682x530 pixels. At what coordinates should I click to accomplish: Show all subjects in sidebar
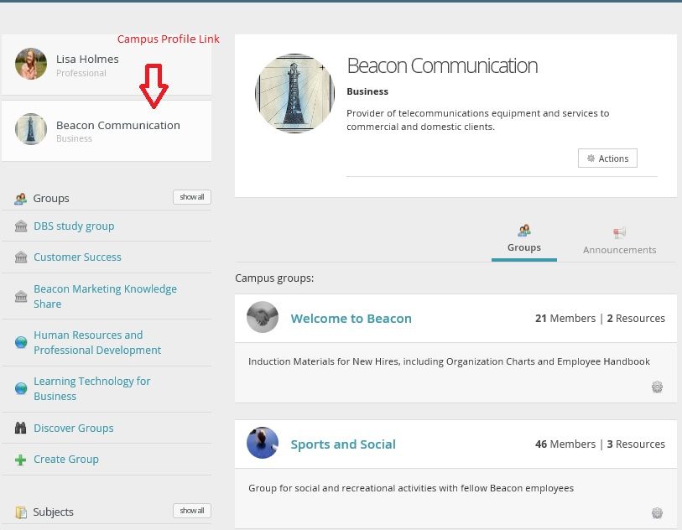(x=192, y=511)
